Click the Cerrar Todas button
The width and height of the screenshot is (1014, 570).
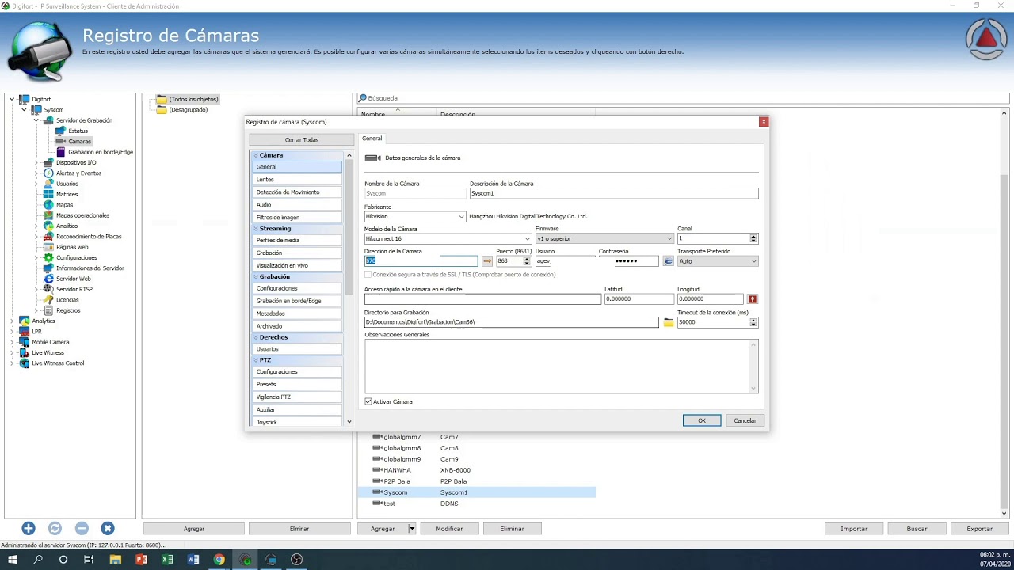(301, 139)
